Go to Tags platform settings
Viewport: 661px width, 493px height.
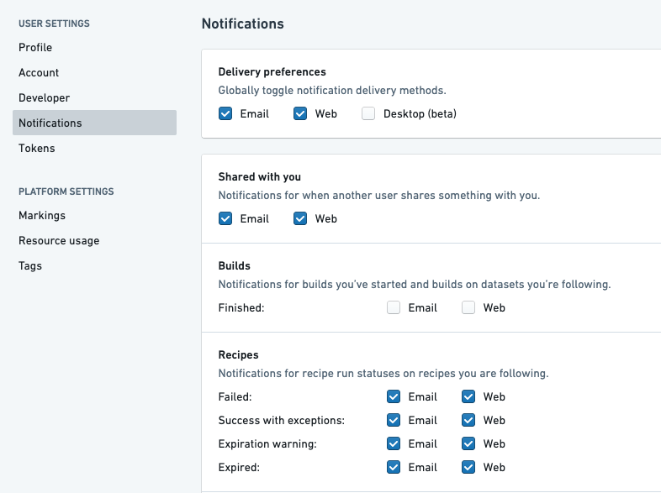pos(30,265)
